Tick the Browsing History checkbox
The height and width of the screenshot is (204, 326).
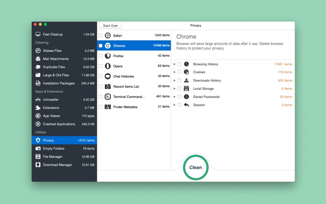click(x=179, y=64)
